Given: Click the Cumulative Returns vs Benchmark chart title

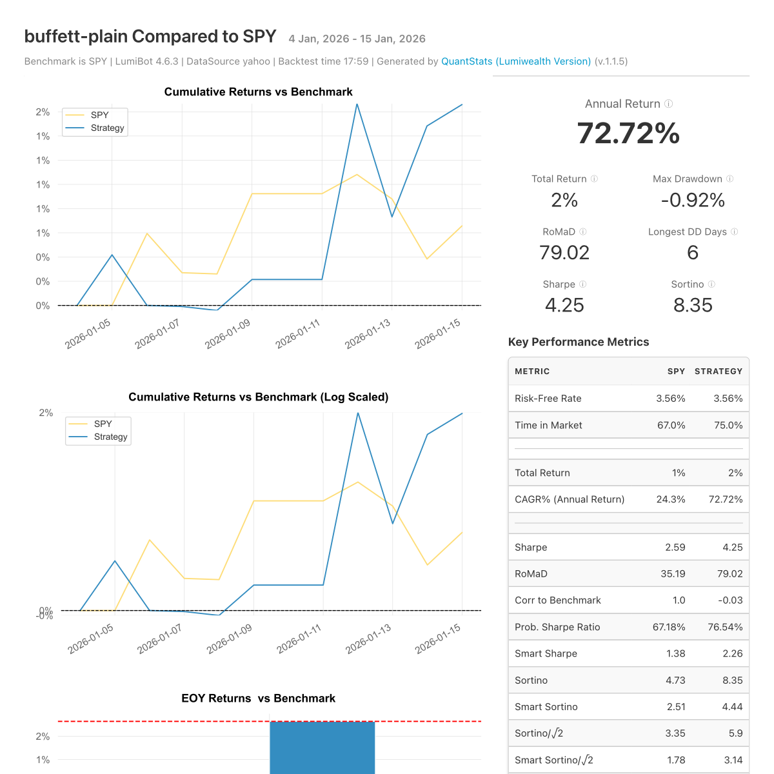Looking at the screenshot, I should click(259, 92).
